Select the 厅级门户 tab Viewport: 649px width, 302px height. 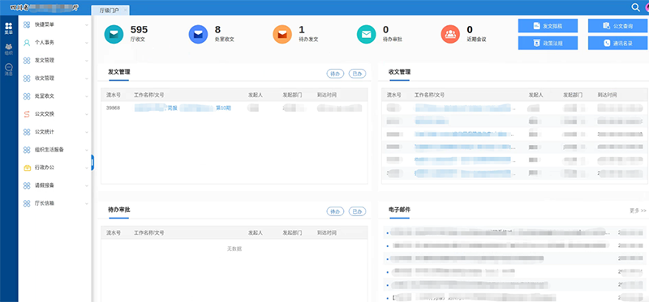tap(110, 11)
